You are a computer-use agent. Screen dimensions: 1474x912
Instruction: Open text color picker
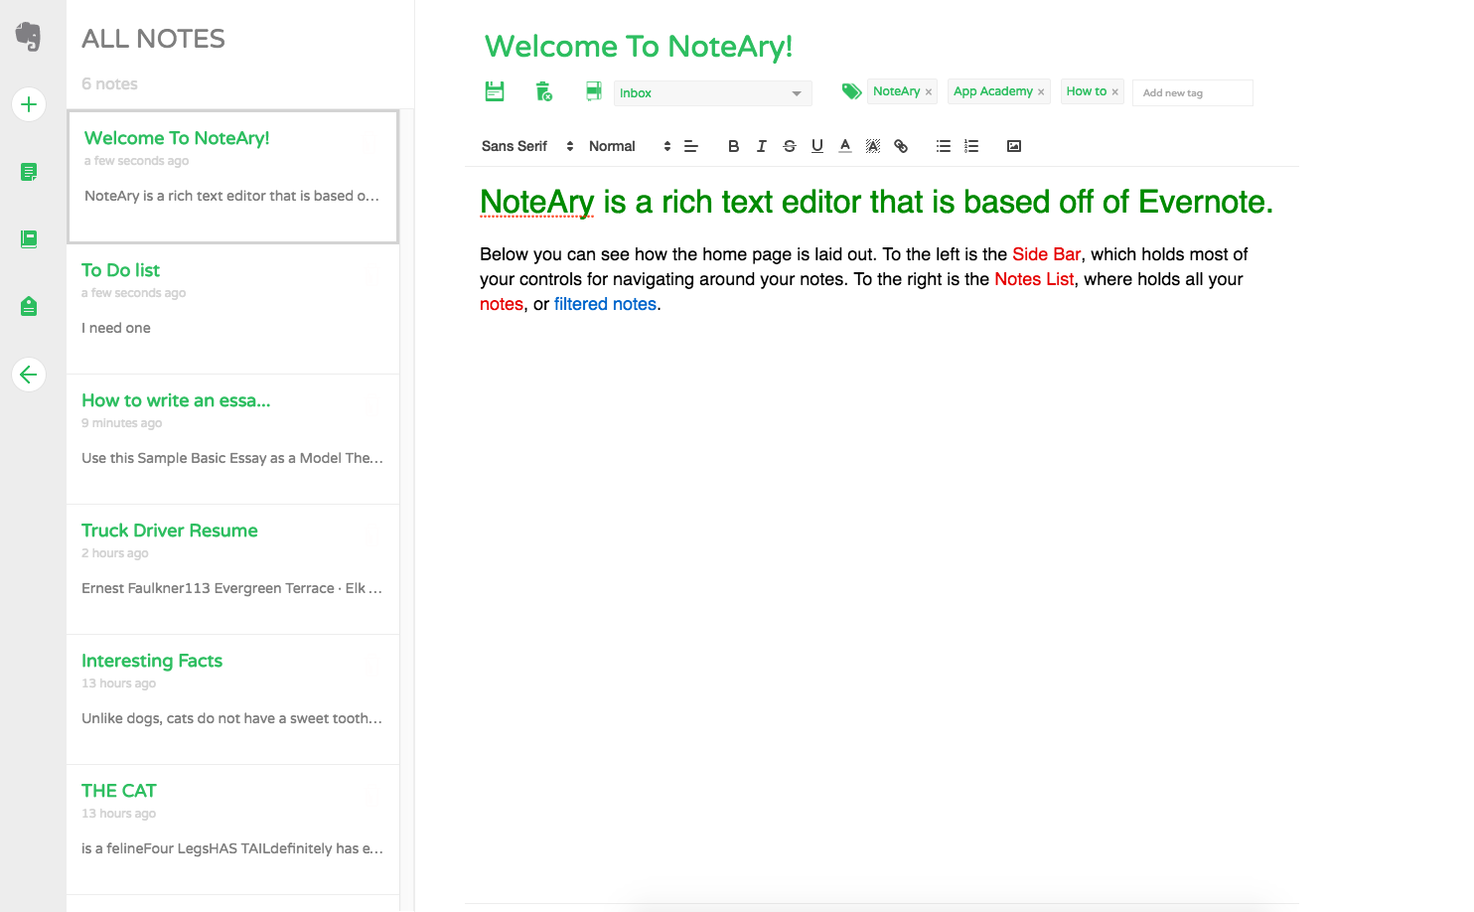[x=844, y=146]
